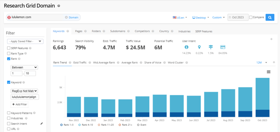Tick the Rank Type filter checkbox
The height and width of the screenshot is (132, 280).
click(x=8, y=53)
